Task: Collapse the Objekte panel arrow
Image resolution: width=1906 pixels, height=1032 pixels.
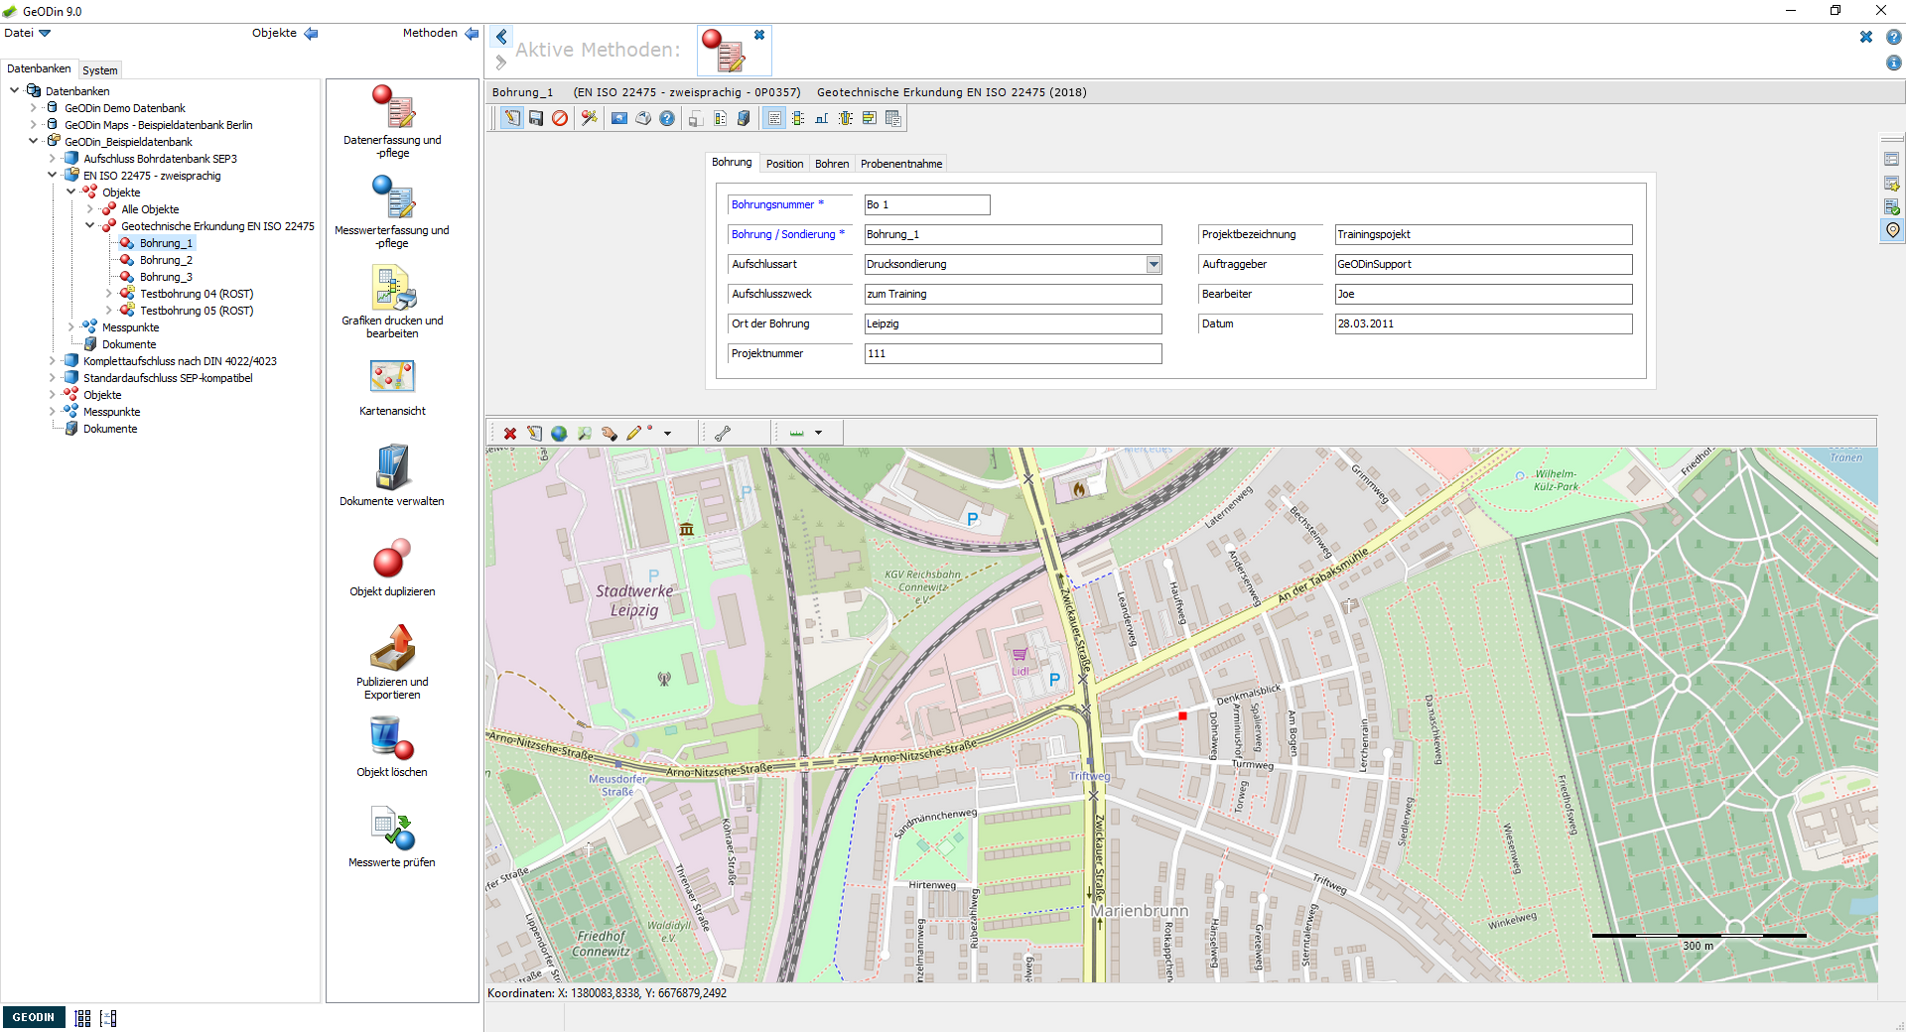Action: coord(311,34)
